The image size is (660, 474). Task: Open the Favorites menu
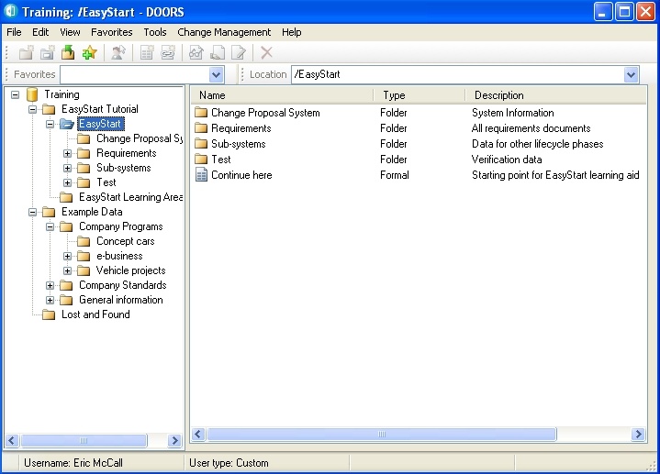coord(112,32)
